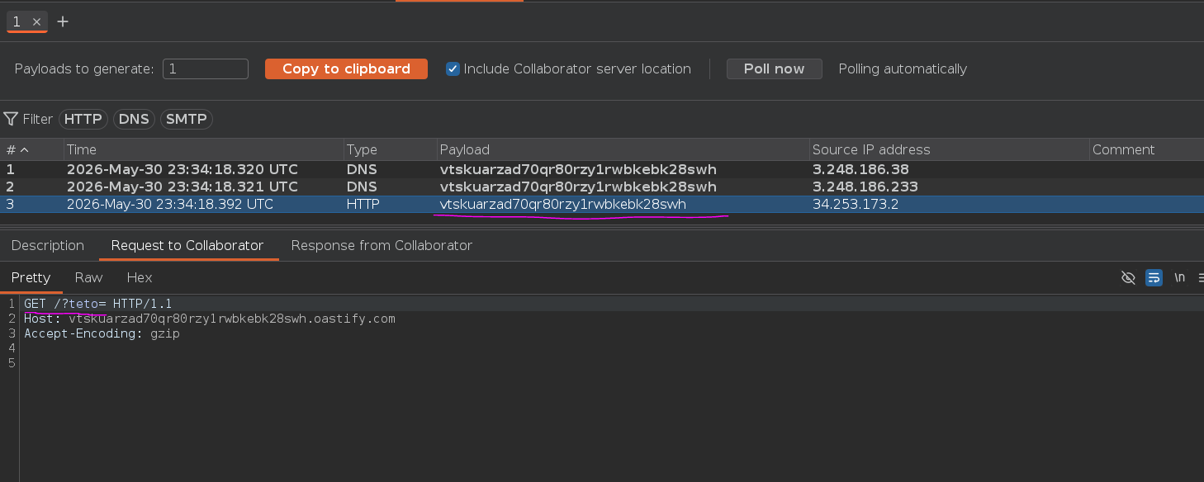Screen dimensions: 1204x482
Task: Add a new Collaborator tab
Action: [63, 21]
